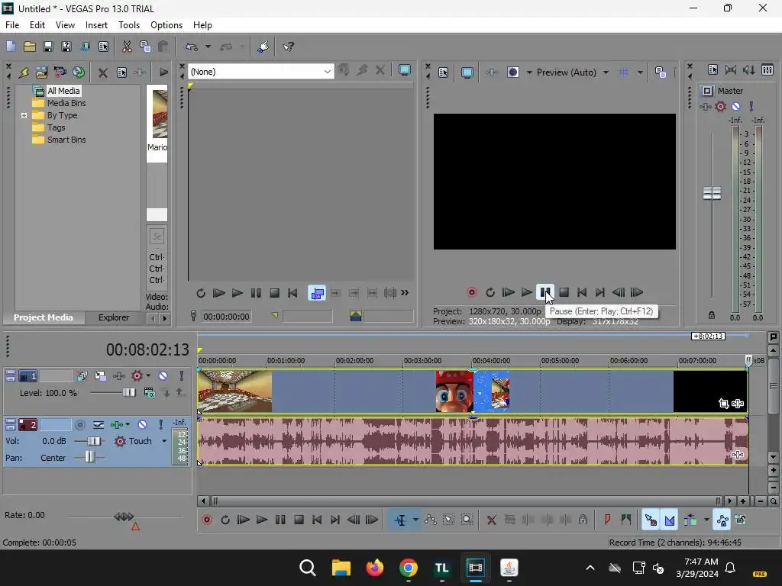This screenshot has height=586, width=782.
Task: Pause playback in the preview window
Action: (x=545, y=292)
